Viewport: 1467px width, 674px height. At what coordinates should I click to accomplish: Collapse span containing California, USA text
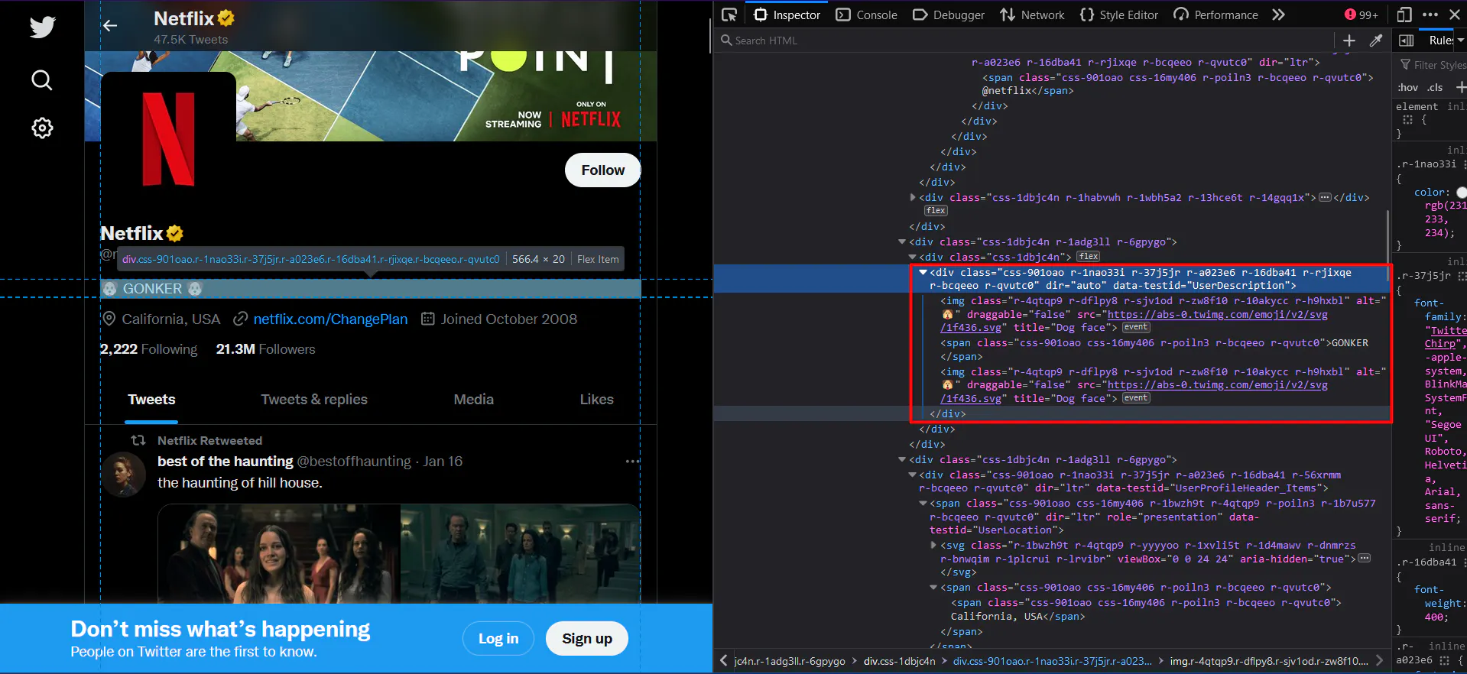tap(933, 587)
